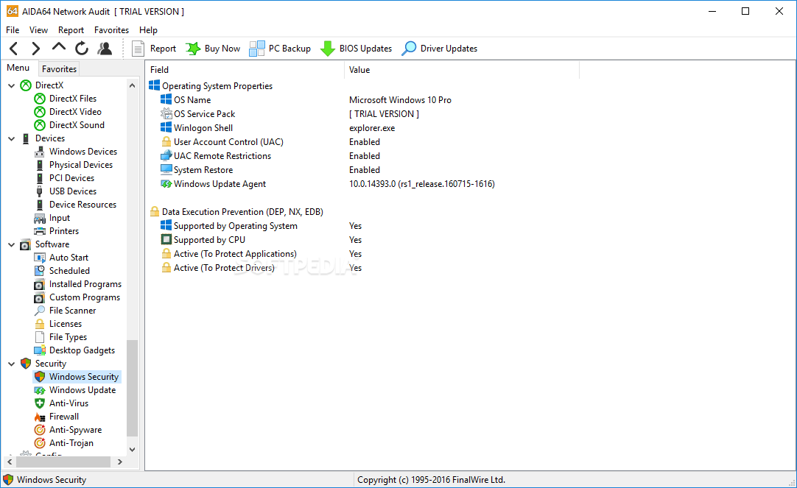Select Desktop Gadgets in the tree
The image size is (797, 488).
coord(74,350)
